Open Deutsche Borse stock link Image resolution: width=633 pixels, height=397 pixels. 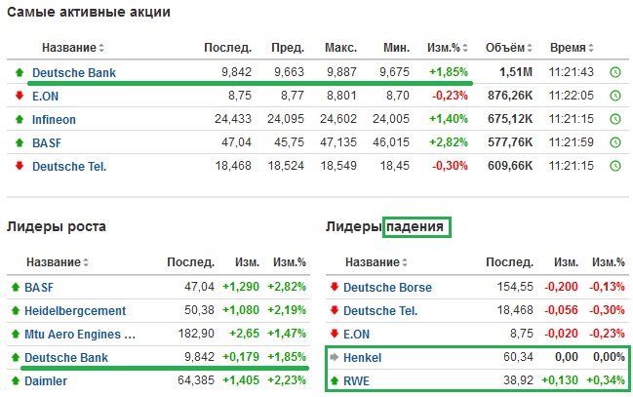[387, 287]
